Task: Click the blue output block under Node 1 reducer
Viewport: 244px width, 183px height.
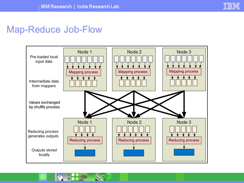Action: [x=85, y=153]
